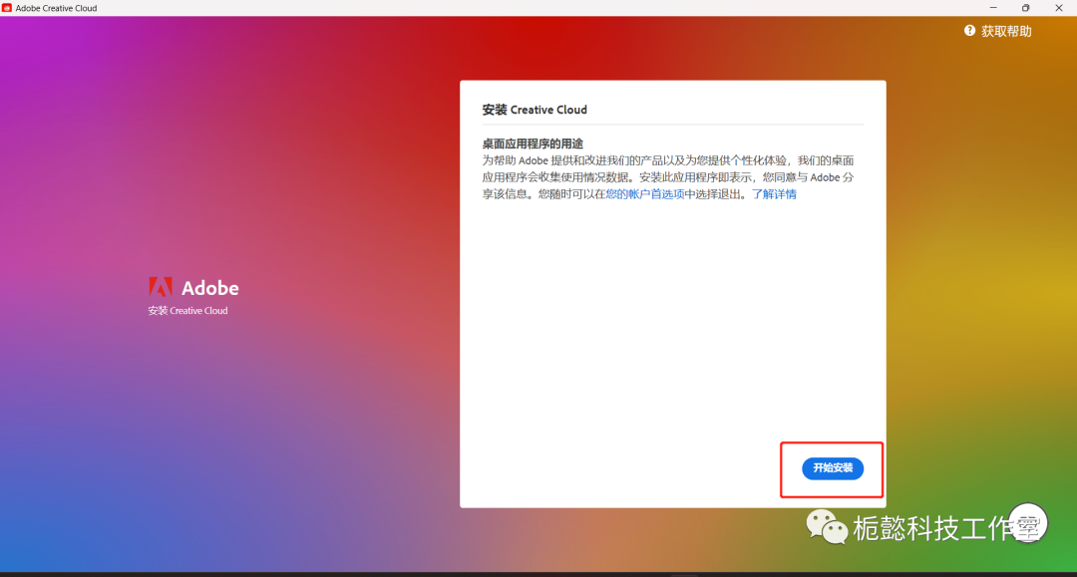Open the 您的帐户首选项 link
Viewport: 1077px width, 577px height.
coord(644,194)
